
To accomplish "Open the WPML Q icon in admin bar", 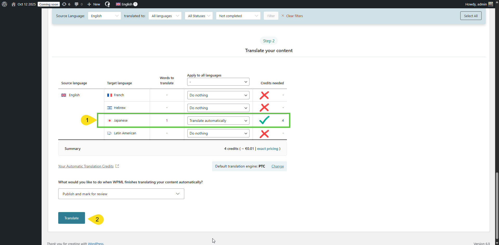I will pos(107,4).
